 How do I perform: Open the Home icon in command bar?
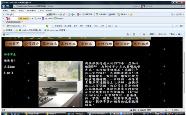pos(128,34)
